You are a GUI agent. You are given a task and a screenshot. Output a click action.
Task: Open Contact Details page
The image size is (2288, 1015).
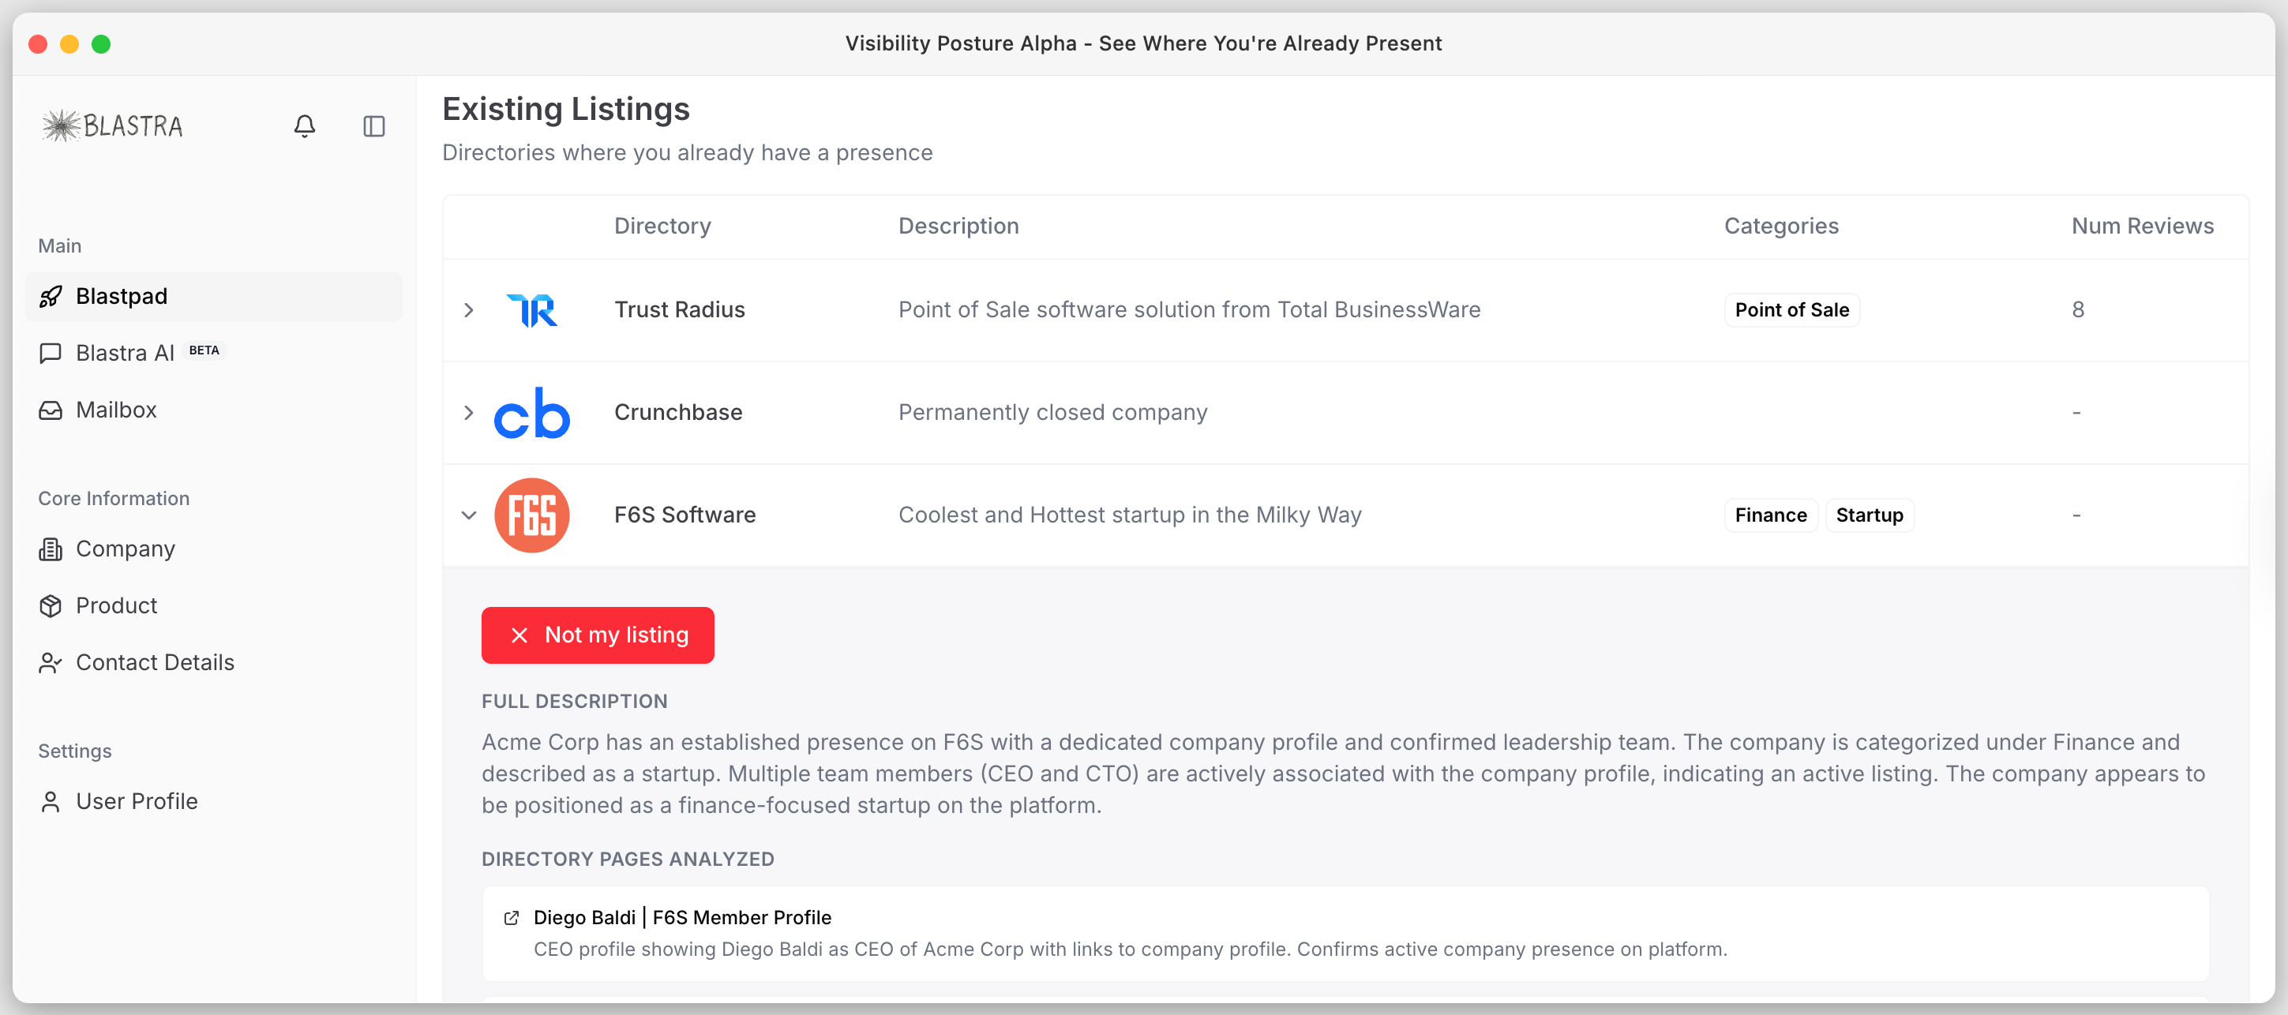pyautogui.click(x=155, y=662)
